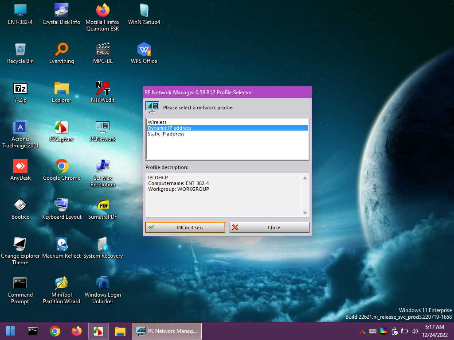Launch Macrium Reflect from the desktop
454x340 pixels.
point(61,248)
